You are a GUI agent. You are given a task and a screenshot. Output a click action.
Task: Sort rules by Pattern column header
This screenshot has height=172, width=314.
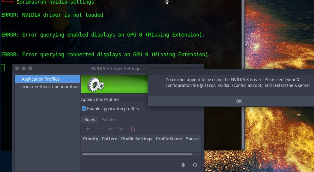coord(109,139)
